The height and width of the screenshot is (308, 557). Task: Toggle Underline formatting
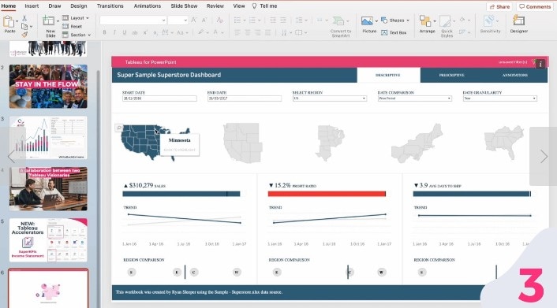[125, 32]
